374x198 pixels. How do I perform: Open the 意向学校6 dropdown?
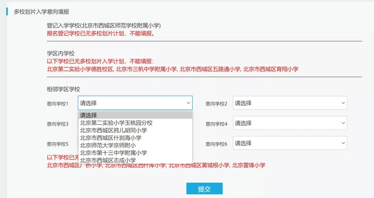290,143
